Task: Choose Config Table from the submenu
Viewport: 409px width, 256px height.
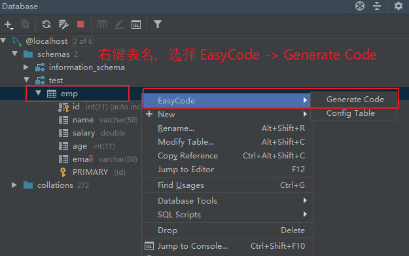Action: click(x=353, y=113)
